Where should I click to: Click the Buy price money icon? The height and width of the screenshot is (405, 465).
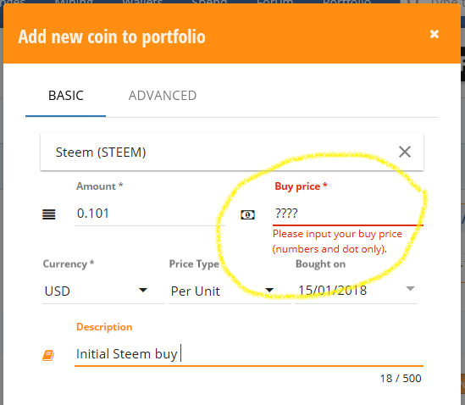[247, 214]
